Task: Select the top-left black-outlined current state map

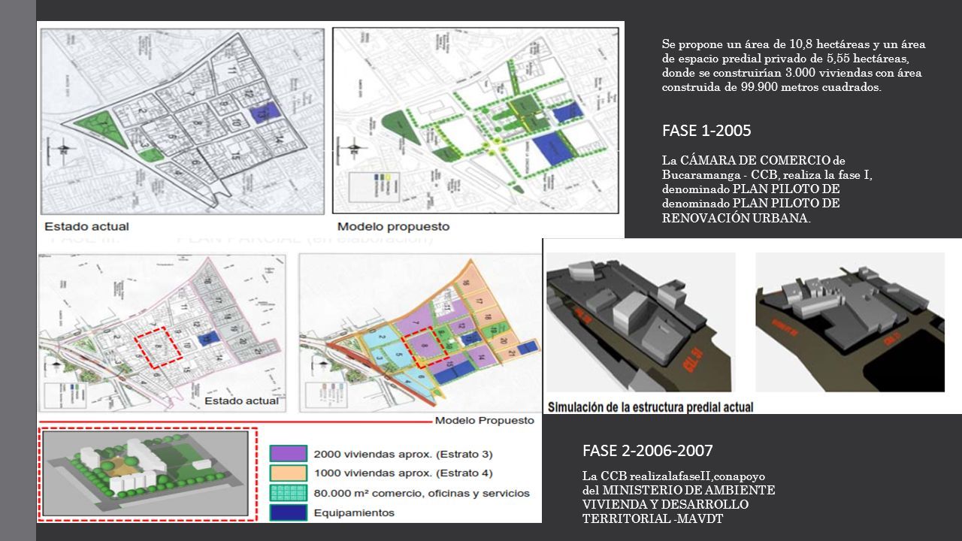Action: pos(183,122)
